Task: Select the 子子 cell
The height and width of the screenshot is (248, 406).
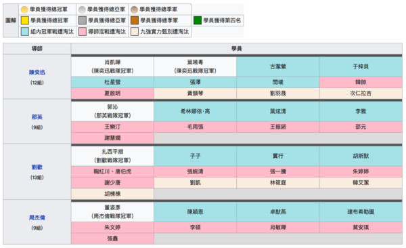Action: [x=196, y=156]
